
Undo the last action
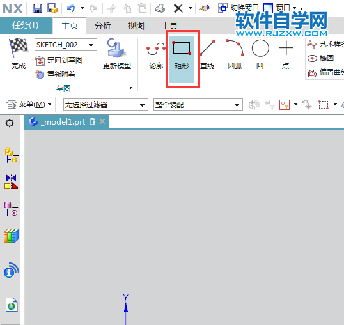click(71, 8)
